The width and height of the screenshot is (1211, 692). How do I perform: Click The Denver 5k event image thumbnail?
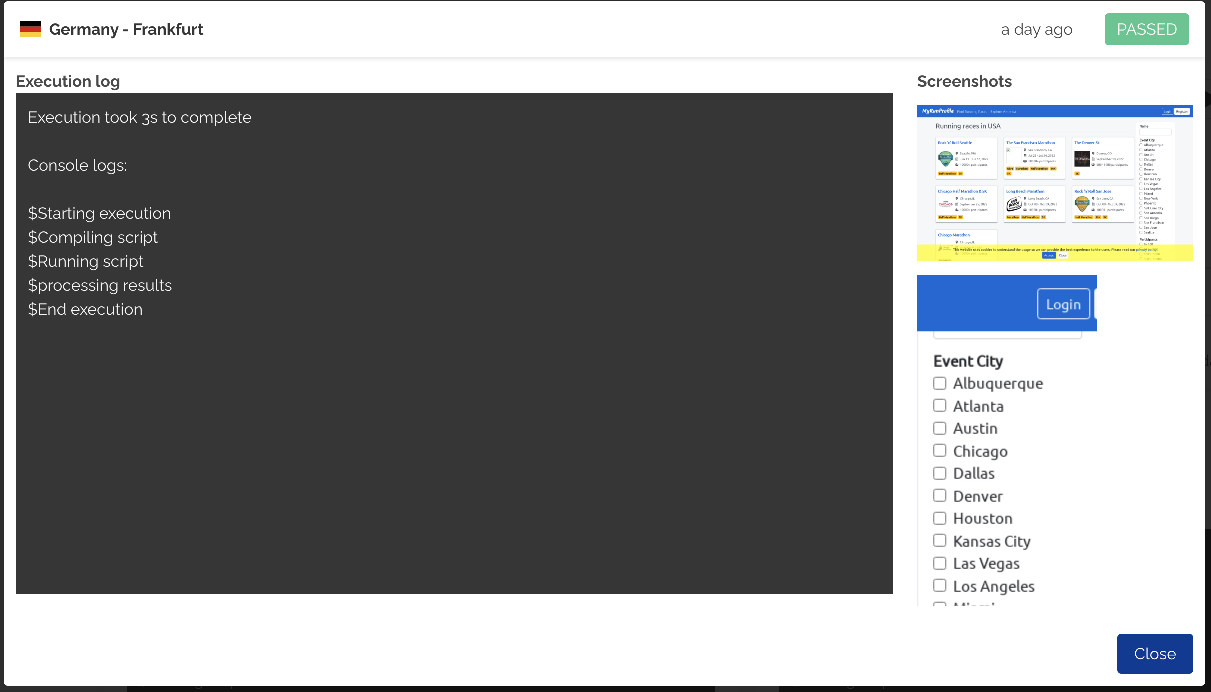1082,159
